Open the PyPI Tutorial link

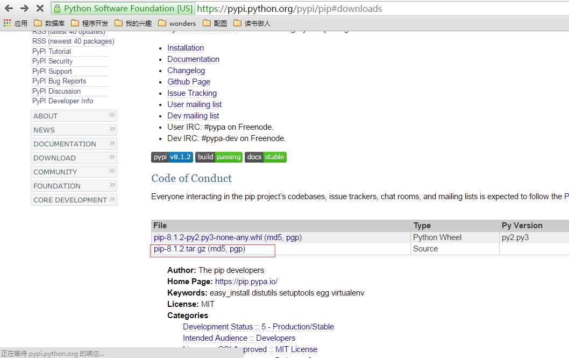pos(52,51)
